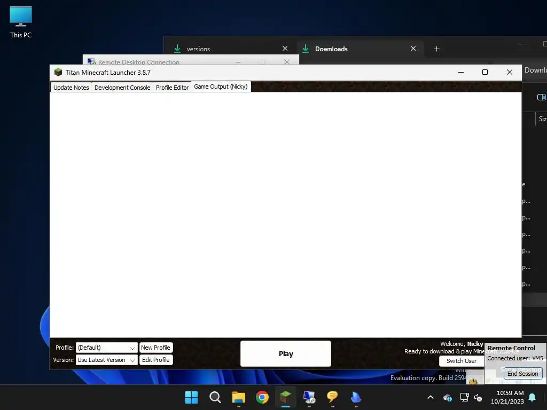Open the This PC desktop icon
Screen dimensions: 547x410
pos(21,22)
